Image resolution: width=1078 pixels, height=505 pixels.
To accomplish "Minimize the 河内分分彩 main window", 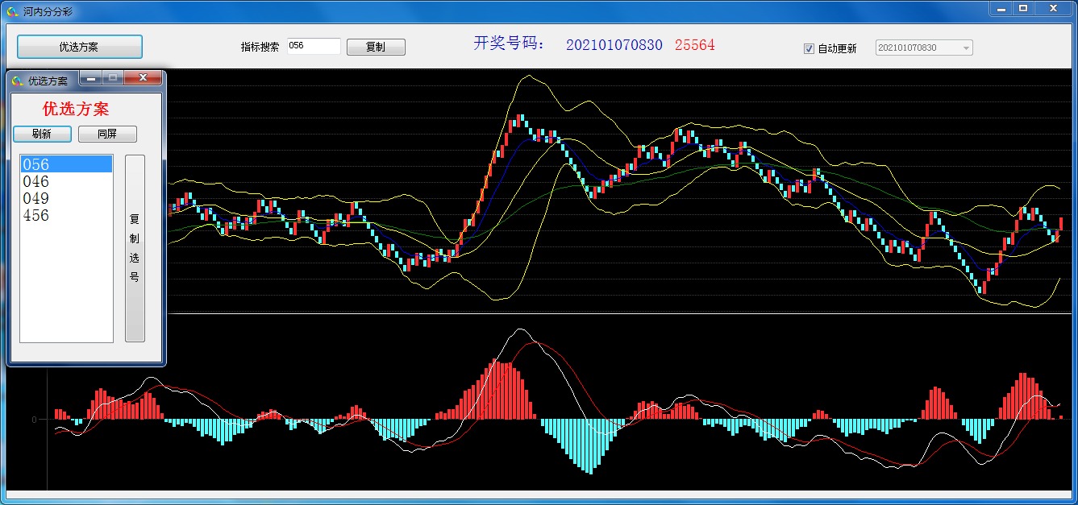I will pyautogui.click(x=1001, y=8).
